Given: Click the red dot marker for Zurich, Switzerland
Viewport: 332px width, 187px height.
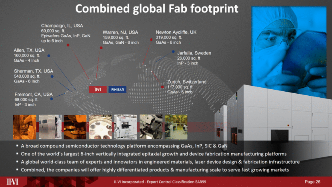Looking at the screenshot, I should [162, 86].
